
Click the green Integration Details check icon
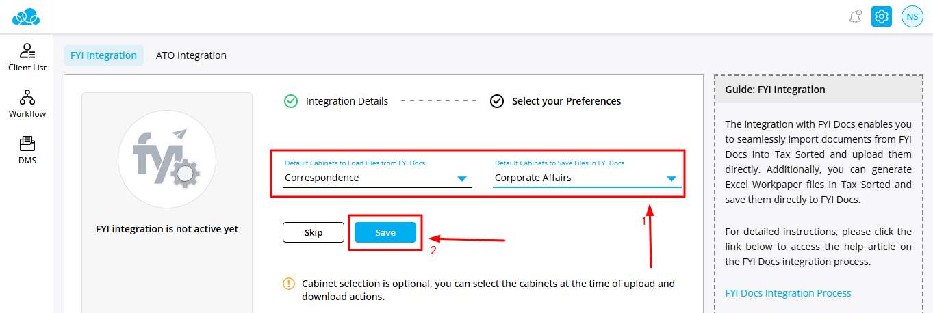click(x=291, y=101)
